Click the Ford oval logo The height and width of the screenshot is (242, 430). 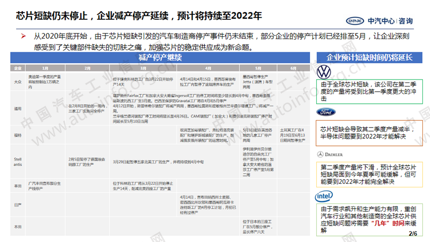point(326,112)
